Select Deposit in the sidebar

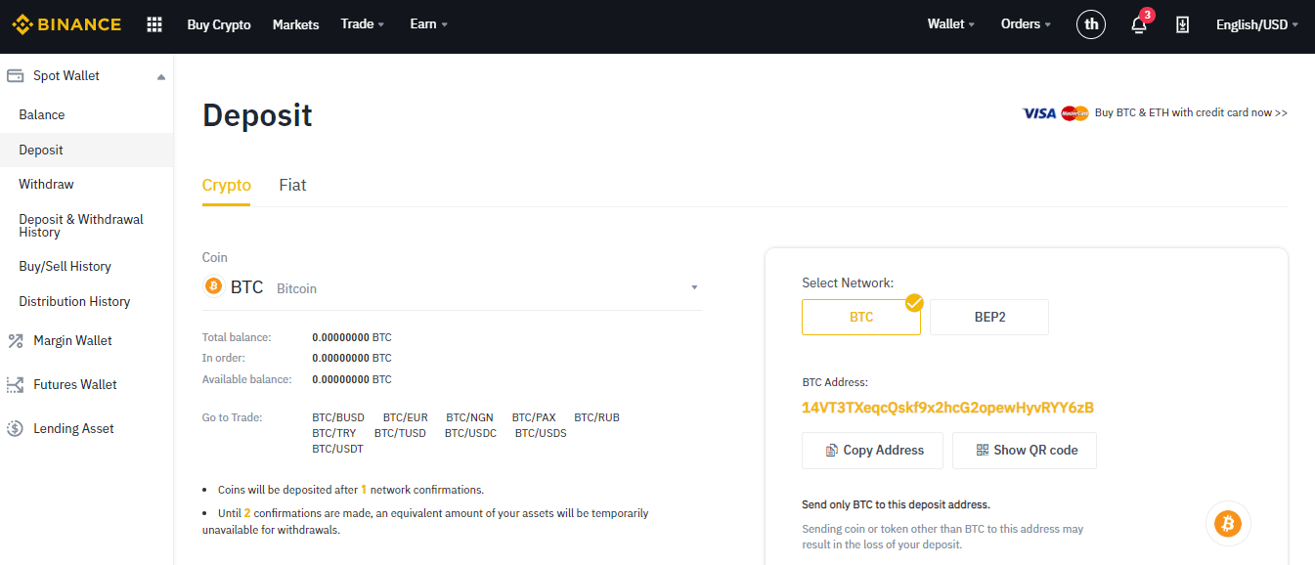point(87,150)
